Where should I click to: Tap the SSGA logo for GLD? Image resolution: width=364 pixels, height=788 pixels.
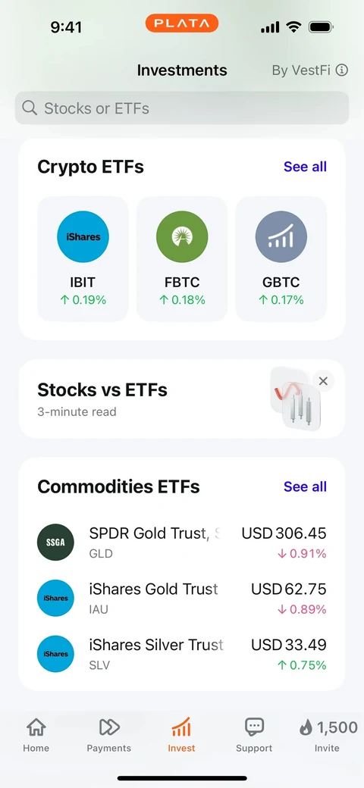pyautogui.click(x=55, y=543)
